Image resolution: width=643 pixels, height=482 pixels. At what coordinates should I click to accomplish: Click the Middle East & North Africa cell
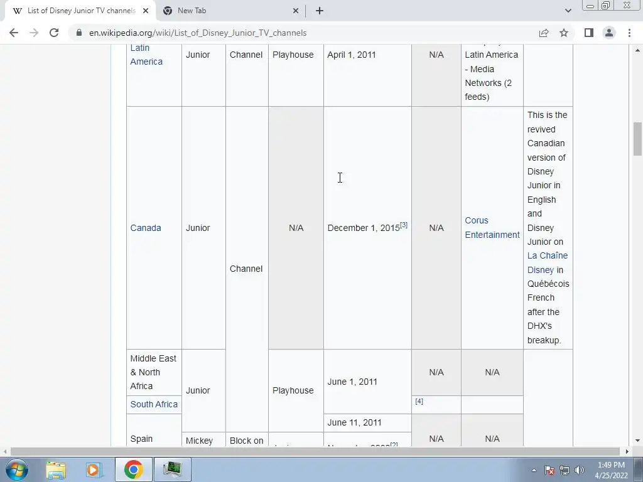coord(154,372)
